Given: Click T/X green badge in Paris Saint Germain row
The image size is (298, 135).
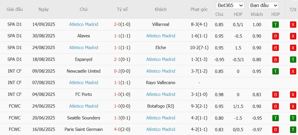Looking at the screenshot, I should (293, 129).
